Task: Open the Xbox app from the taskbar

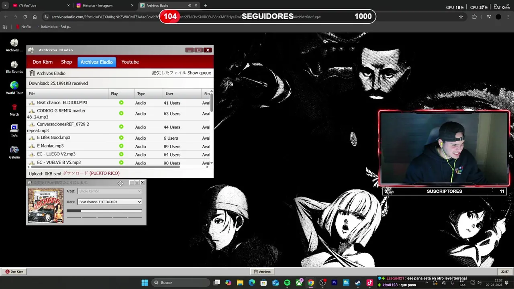Action: tap(299, 283)
